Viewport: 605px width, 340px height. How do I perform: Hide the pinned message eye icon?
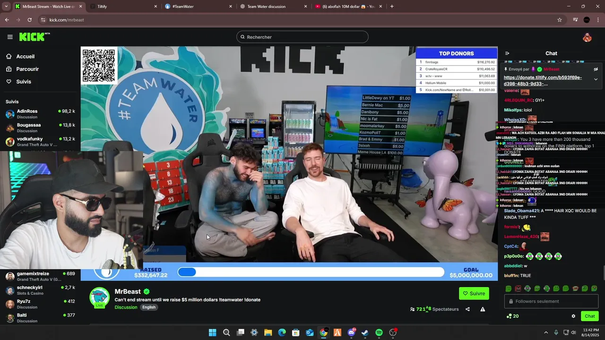[x=596, y=69]
